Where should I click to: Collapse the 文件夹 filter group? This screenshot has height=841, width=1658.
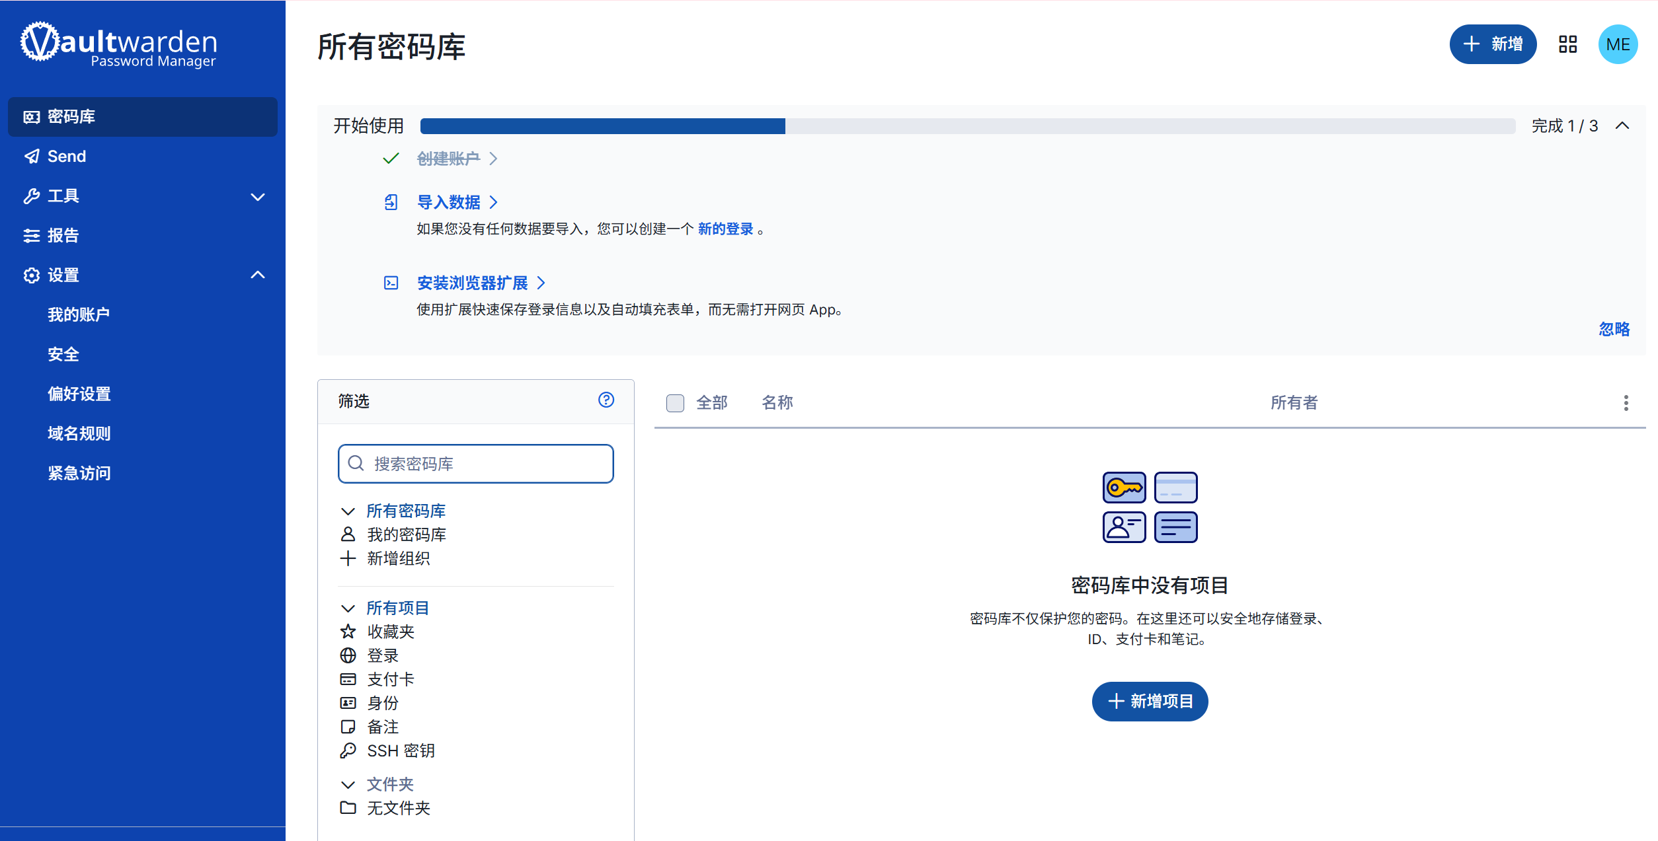click(x=348, y=784)
